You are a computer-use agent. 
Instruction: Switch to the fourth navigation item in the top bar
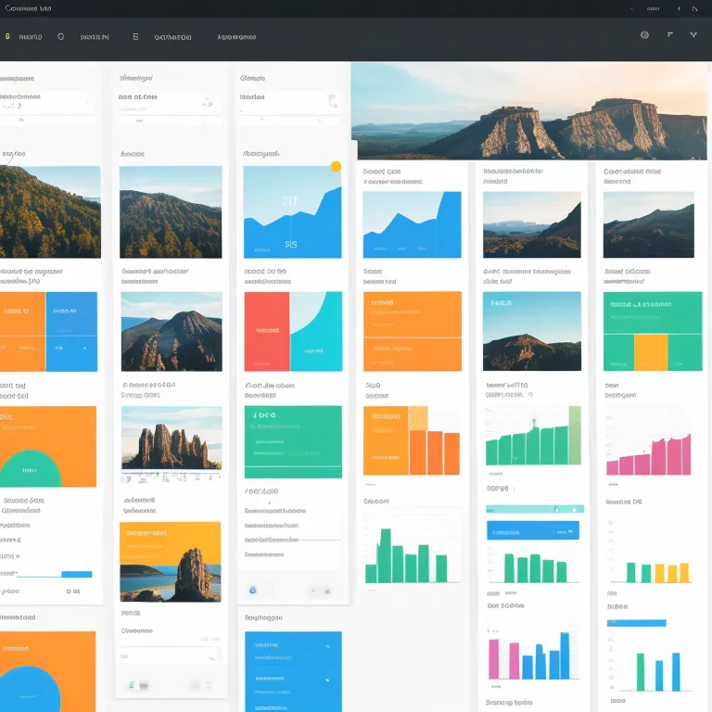(x=236, y=37)
